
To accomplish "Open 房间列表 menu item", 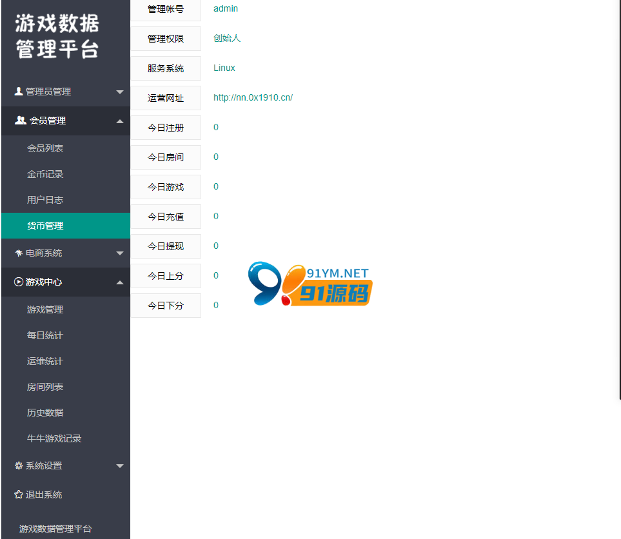I will tap(66, 387).
